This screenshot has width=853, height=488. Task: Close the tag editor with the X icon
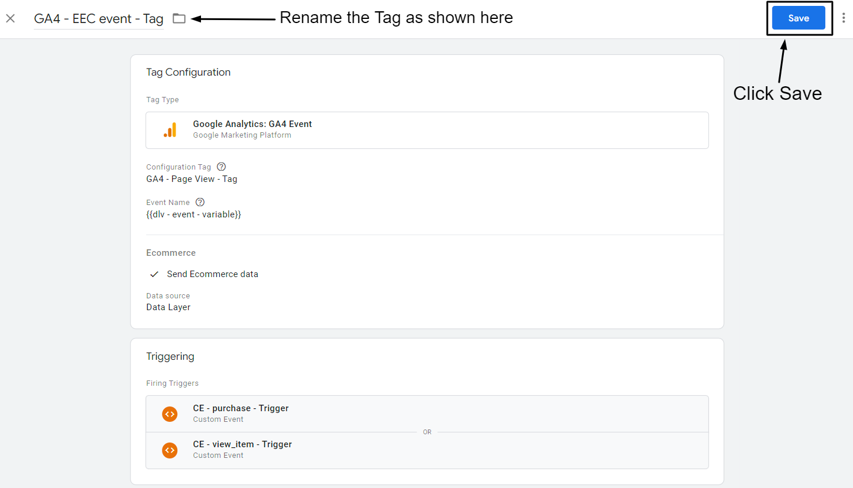click(10, 18)
